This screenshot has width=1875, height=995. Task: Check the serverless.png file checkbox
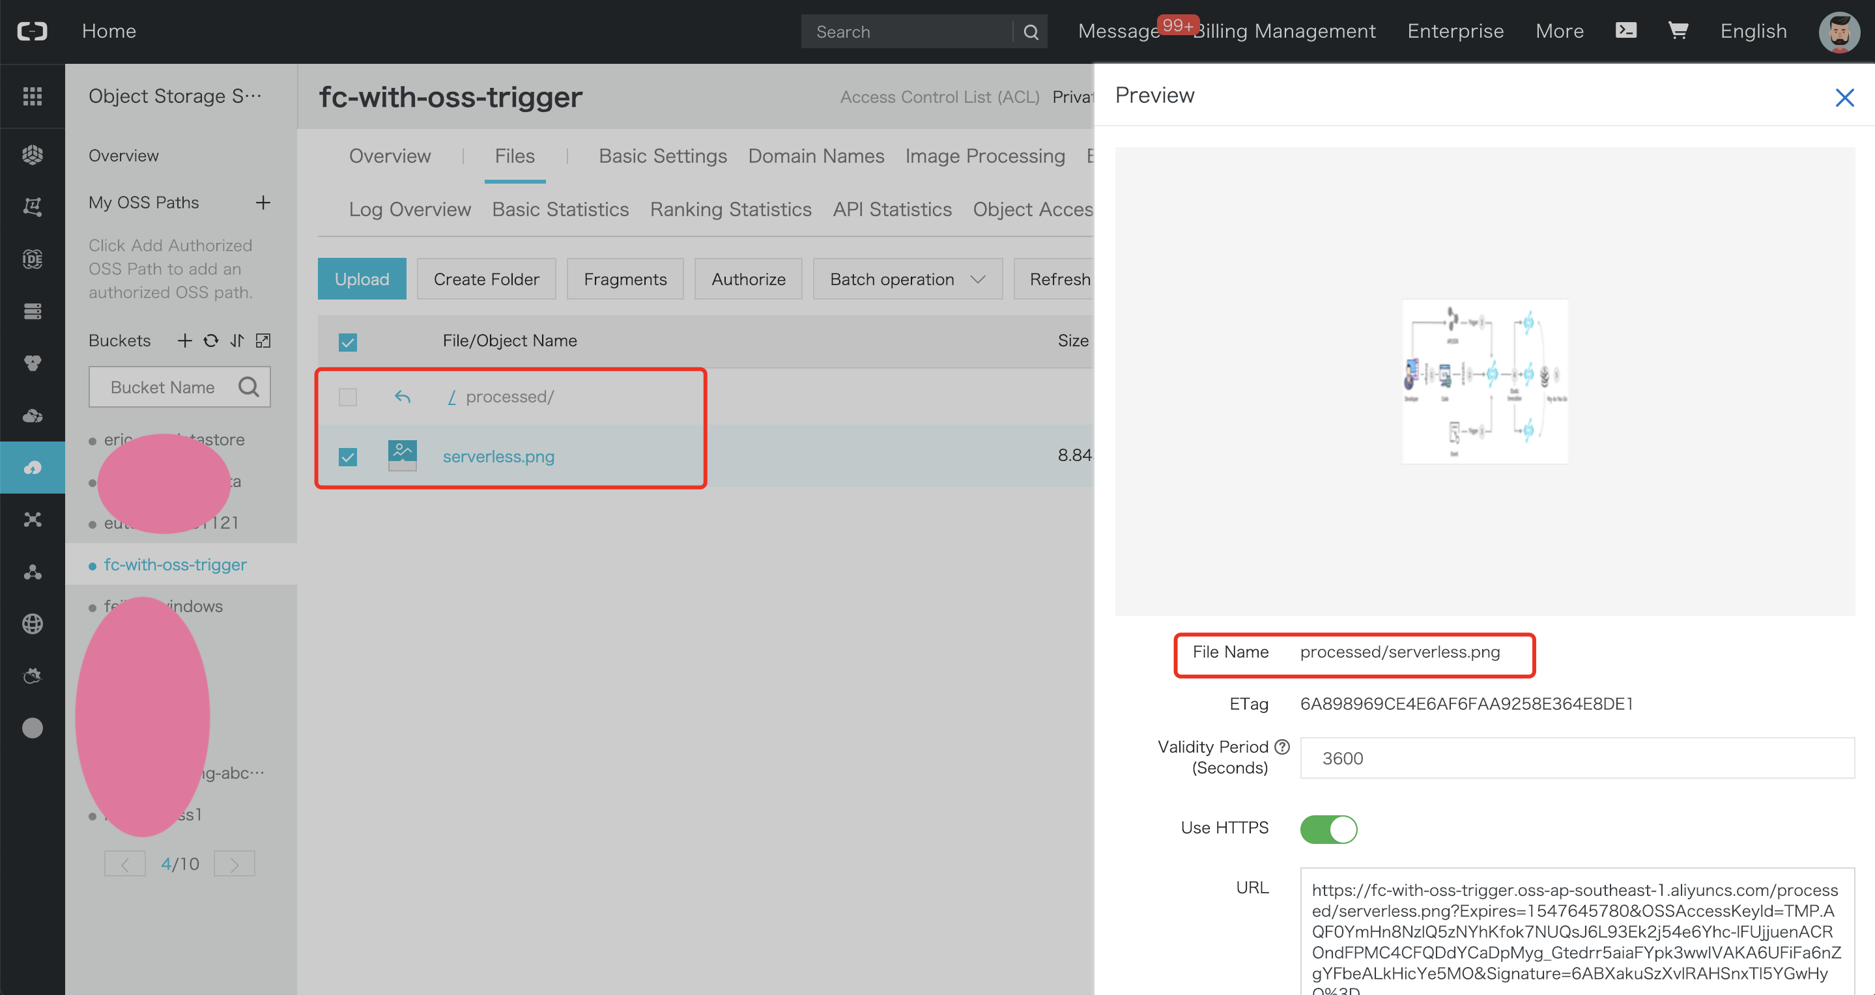coord(349,455)
